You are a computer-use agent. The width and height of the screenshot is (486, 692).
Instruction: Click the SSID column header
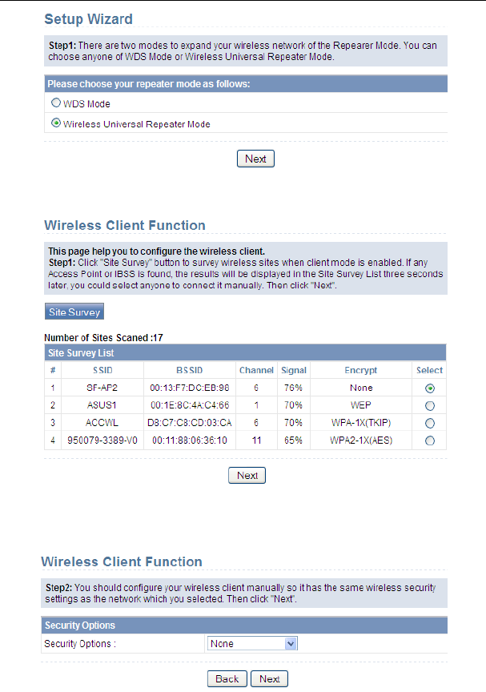(102, 370)
